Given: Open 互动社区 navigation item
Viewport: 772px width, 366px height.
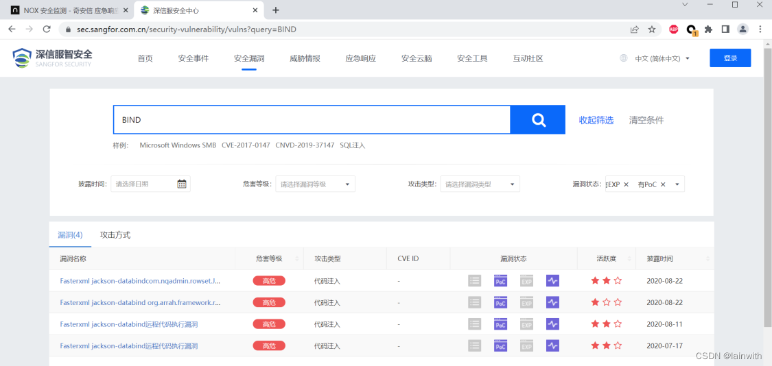Looking at the screenshot, I should (x=528, y=58).
